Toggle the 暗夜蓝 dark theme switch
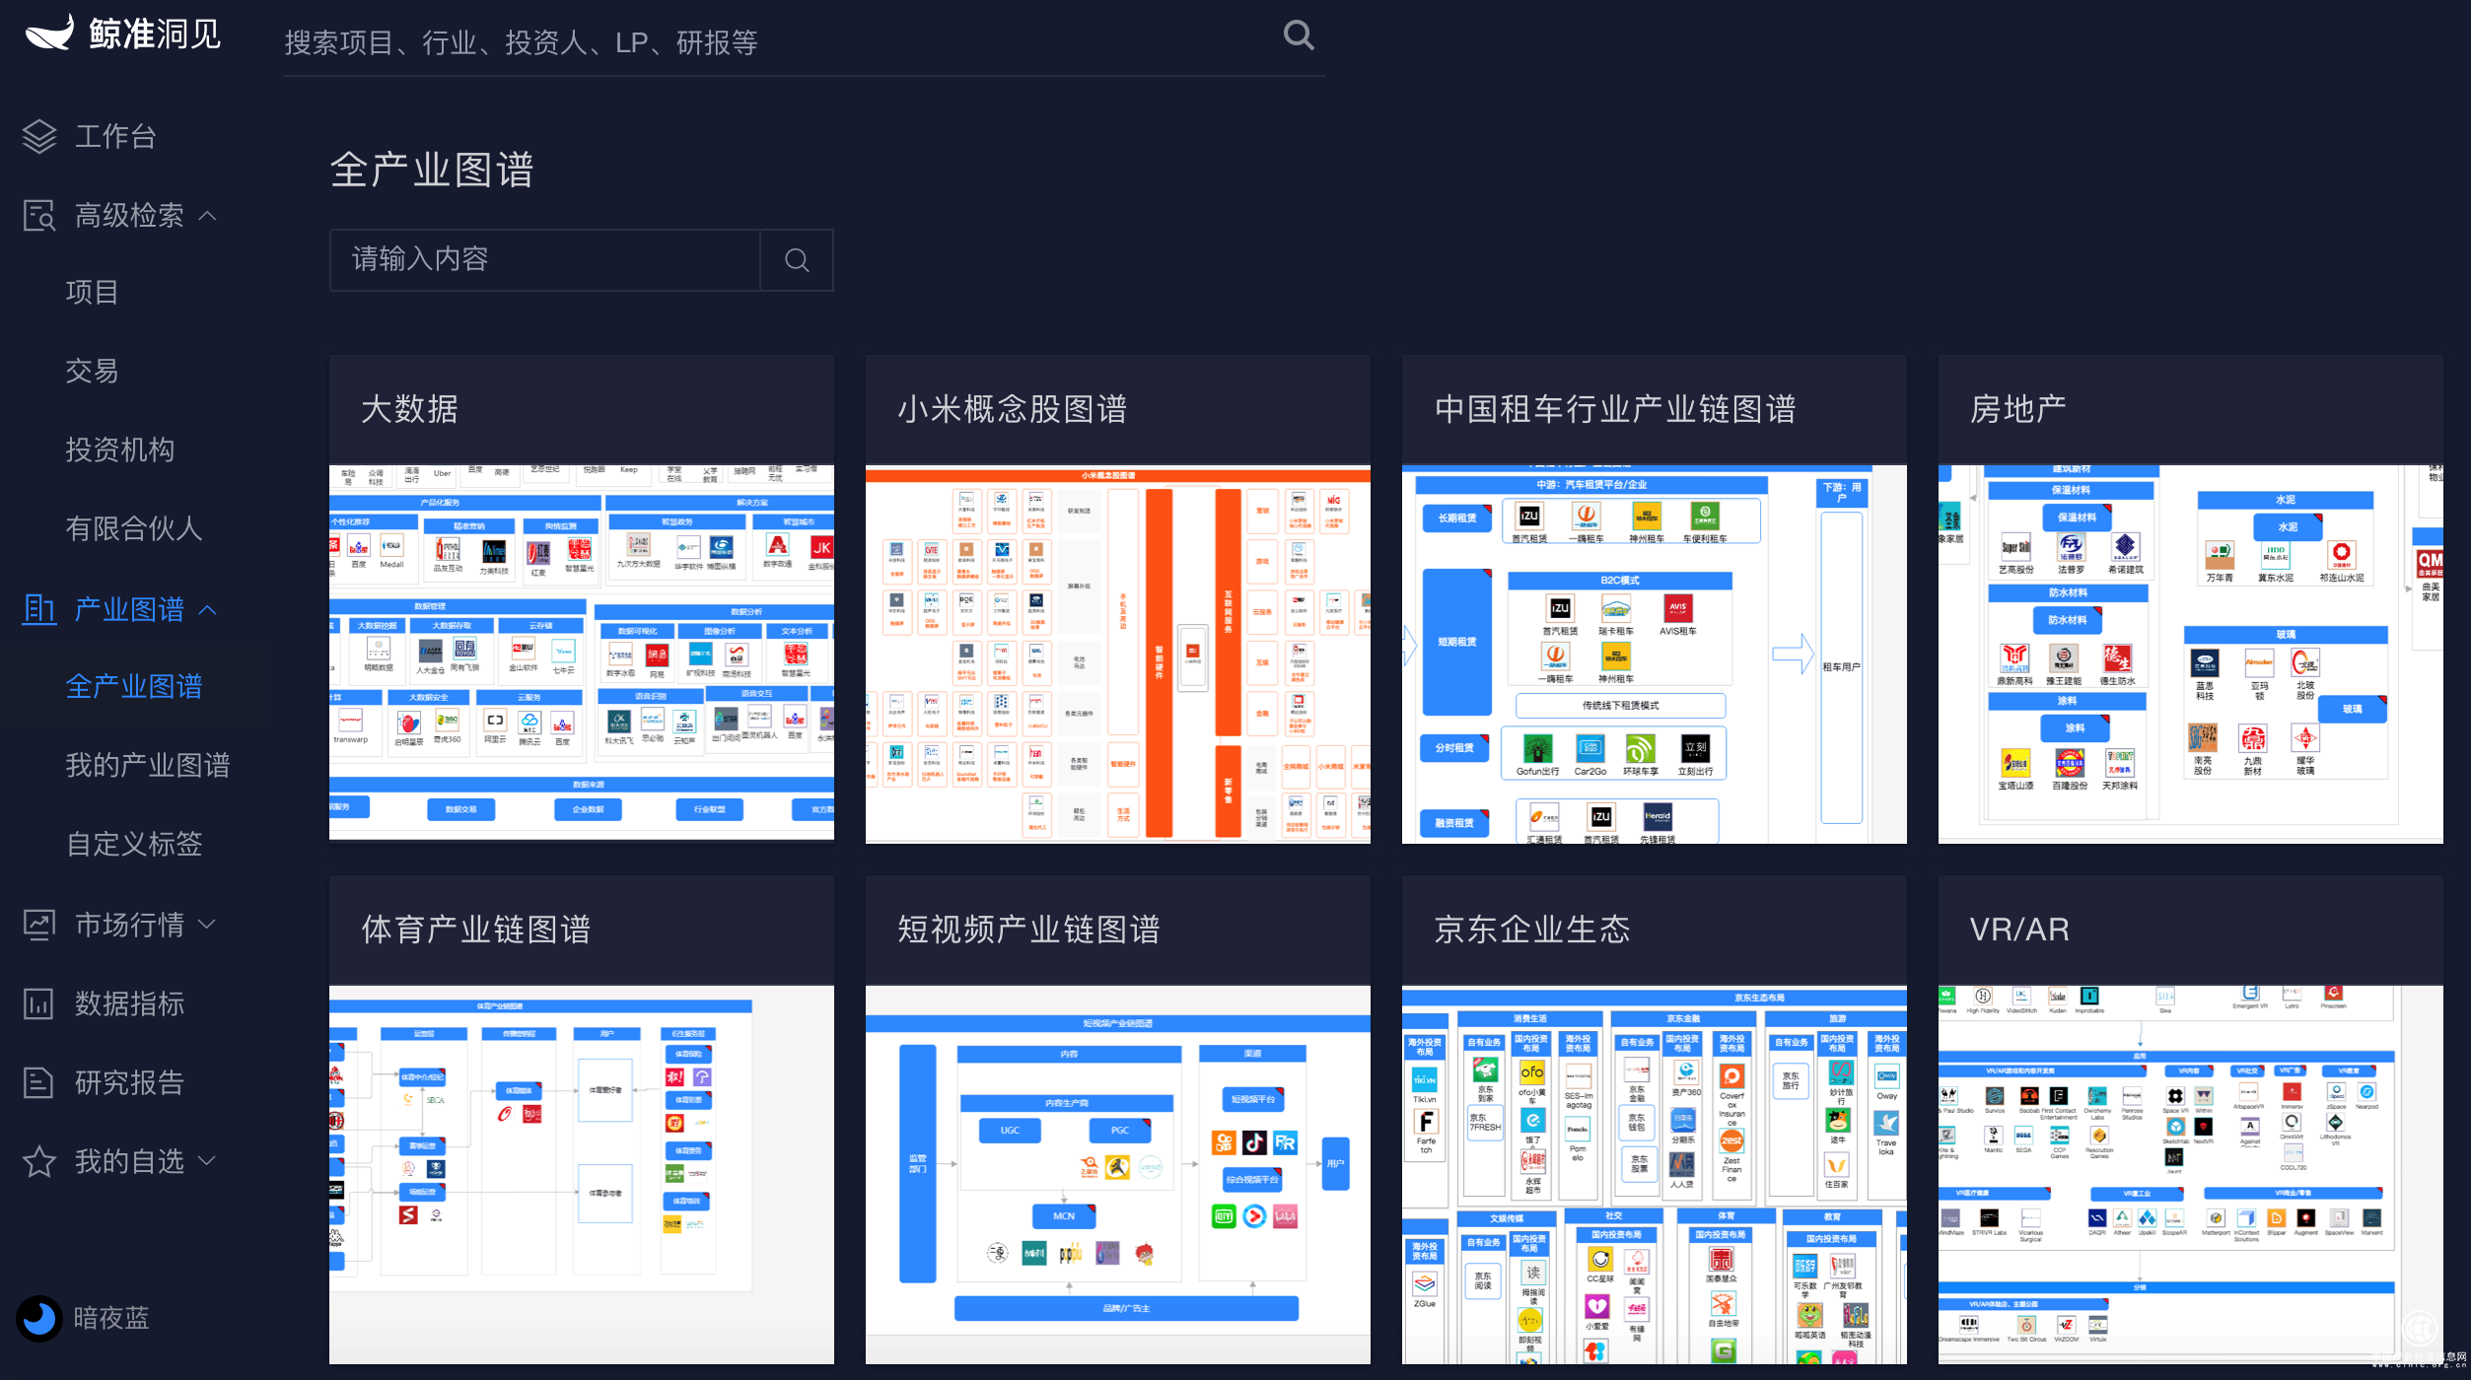Screen dimensions: 2471x1380 39,1318
